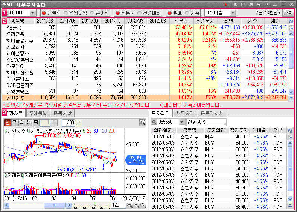
Task: Click the print icon in chart toolbar
Action: [x=54, y=123]
